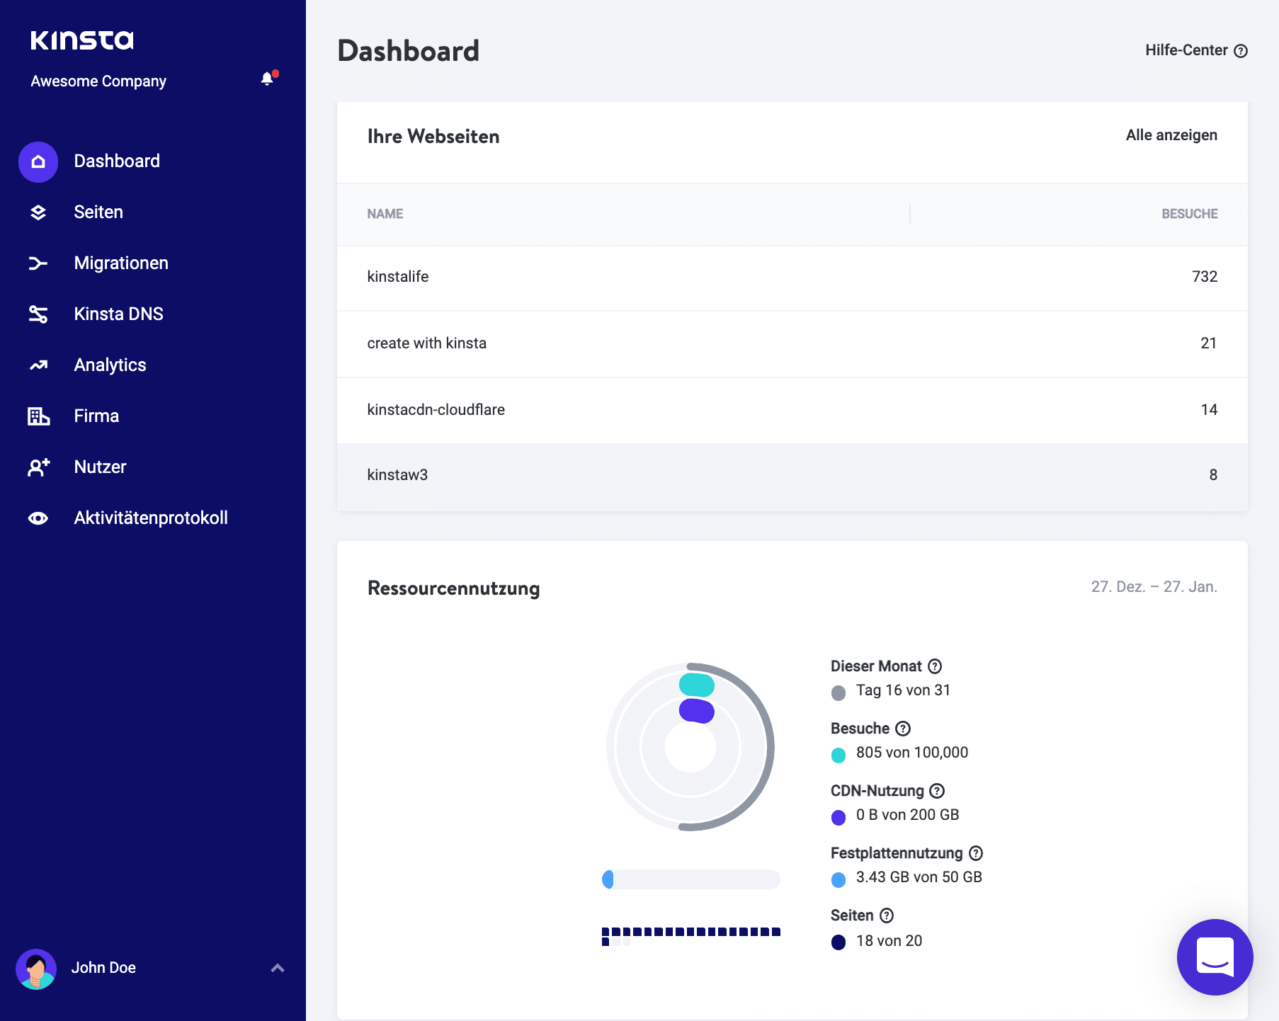Open the CDN-Nutzung info tooltip icon
Viewport: 1279px width, 1021px height.
[x=936, y=791]
